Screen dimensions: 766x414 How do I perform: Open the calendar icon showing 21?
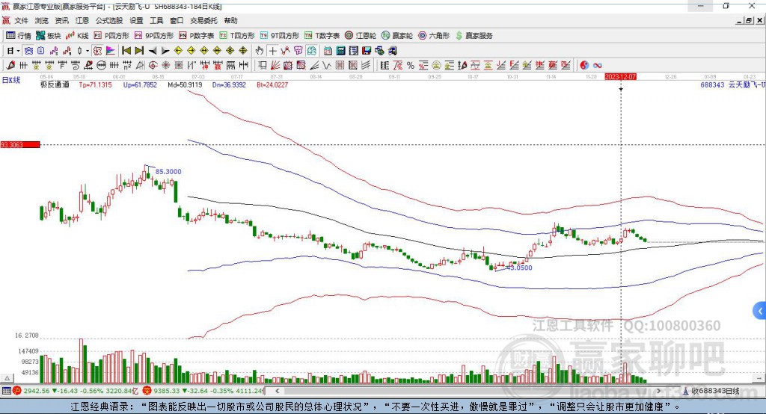coord(328,51)
